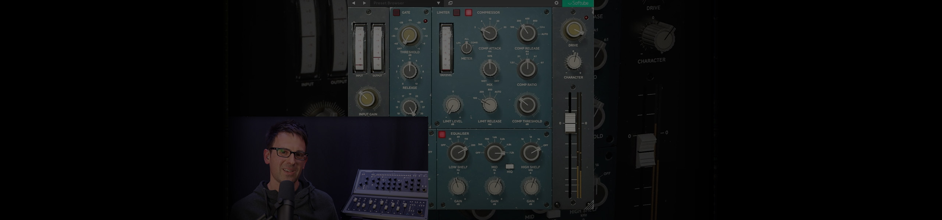Click the Low Shelf frequency knob
Screen dimensions: 942x220
click(458, 153)
